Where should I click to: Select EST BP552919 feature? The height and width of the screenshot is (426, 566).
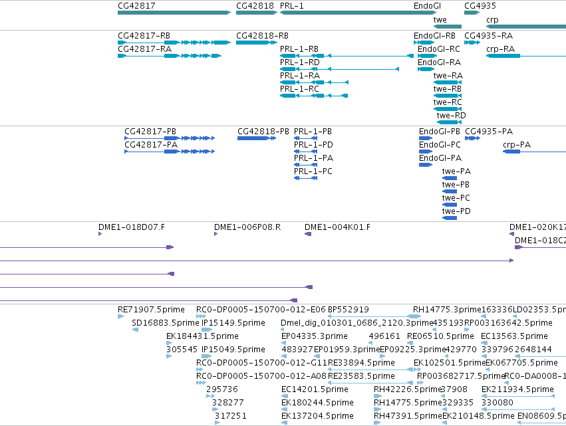(374, 316)
